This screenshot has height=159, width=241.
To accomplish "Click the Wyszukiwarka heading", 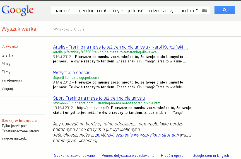I will [x=19, y=29].
